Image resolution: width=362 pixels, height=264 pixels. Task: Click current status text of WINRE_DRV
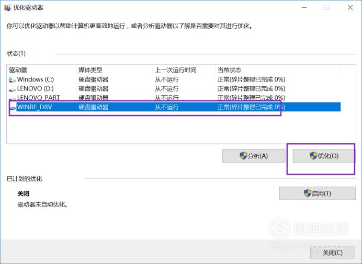coord(251,107)
